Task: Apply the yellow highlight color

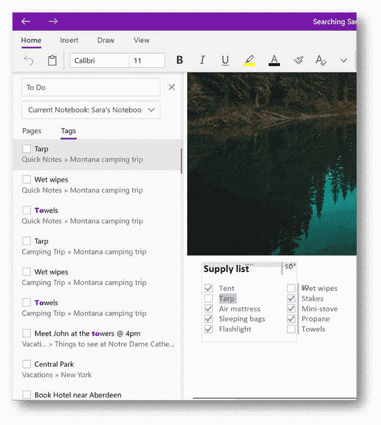Action: (x=250, y=60)
